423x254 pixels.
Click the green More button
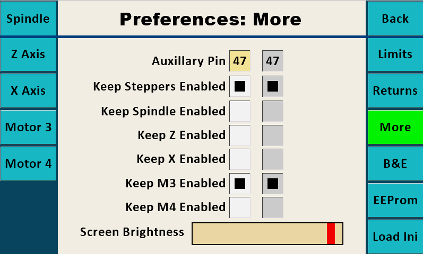(x=395, y=127)
